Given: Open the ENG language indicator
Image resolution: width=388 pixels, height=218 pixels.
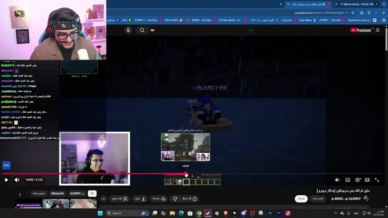Looking at the screenshot, I should click(x=356, y=213).
